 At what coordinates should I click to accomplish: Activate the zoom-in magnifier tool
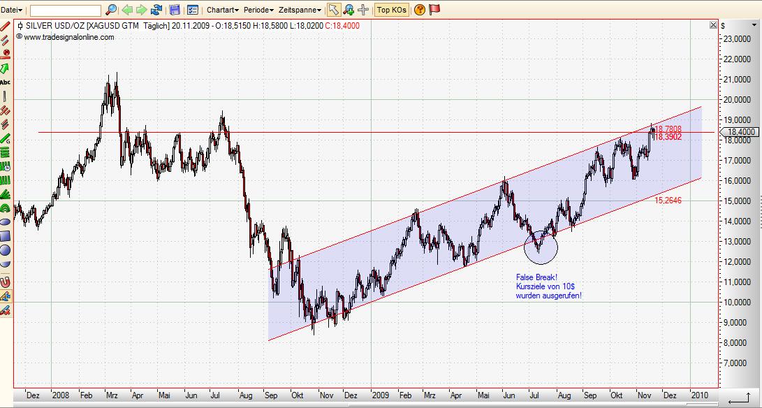click(349, 9)
